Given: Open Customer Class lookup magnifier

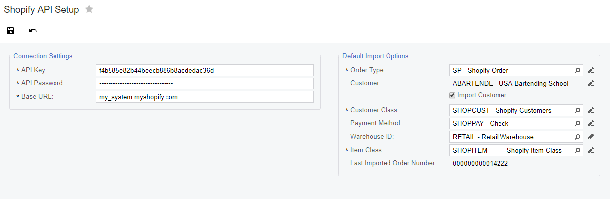Looking at the screenshot, I should (578, 110).
